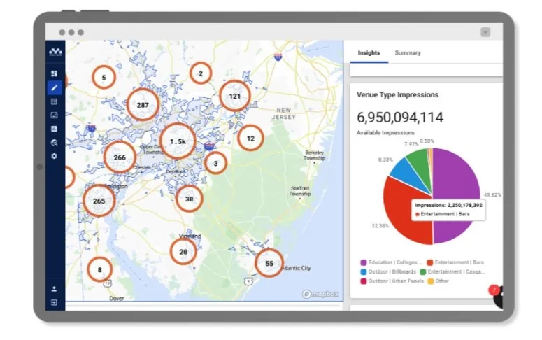Click the app logo in the sidebar
Screen dimensions: 542x340
(x=55, y=52)
